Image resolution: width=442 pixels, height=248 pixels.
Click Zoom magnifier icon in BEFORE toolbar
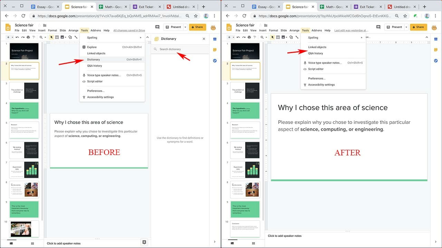41,37
